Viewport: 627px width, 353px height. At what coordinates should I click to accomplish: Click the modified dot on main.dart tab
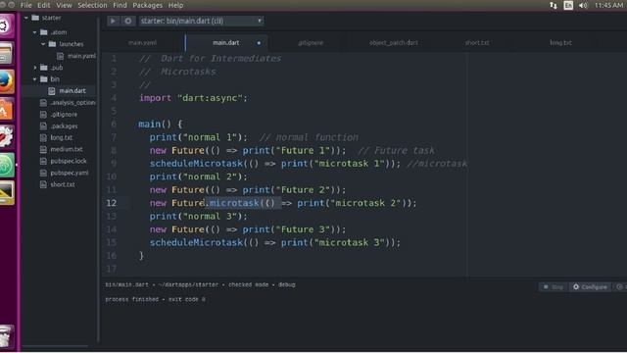259,43
